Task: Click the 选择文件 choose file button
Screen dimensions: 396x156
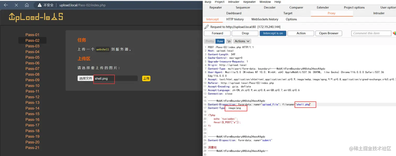Action: pyautogui.click(x=86, y=78)
